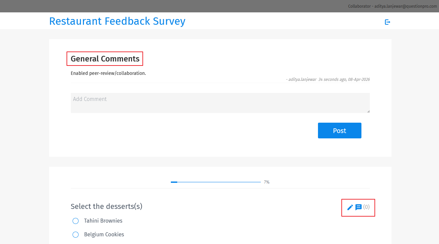
Task: Click the 7% survey progress bar
Action: point(216,182)
